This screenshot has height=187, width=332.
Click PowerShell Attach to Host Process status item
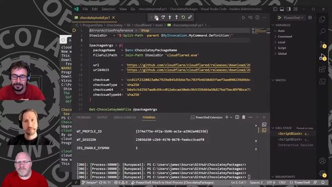pos(172,182)
